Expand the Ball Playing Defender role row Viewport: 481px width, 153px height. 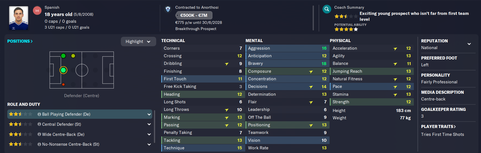pos(80,114)
